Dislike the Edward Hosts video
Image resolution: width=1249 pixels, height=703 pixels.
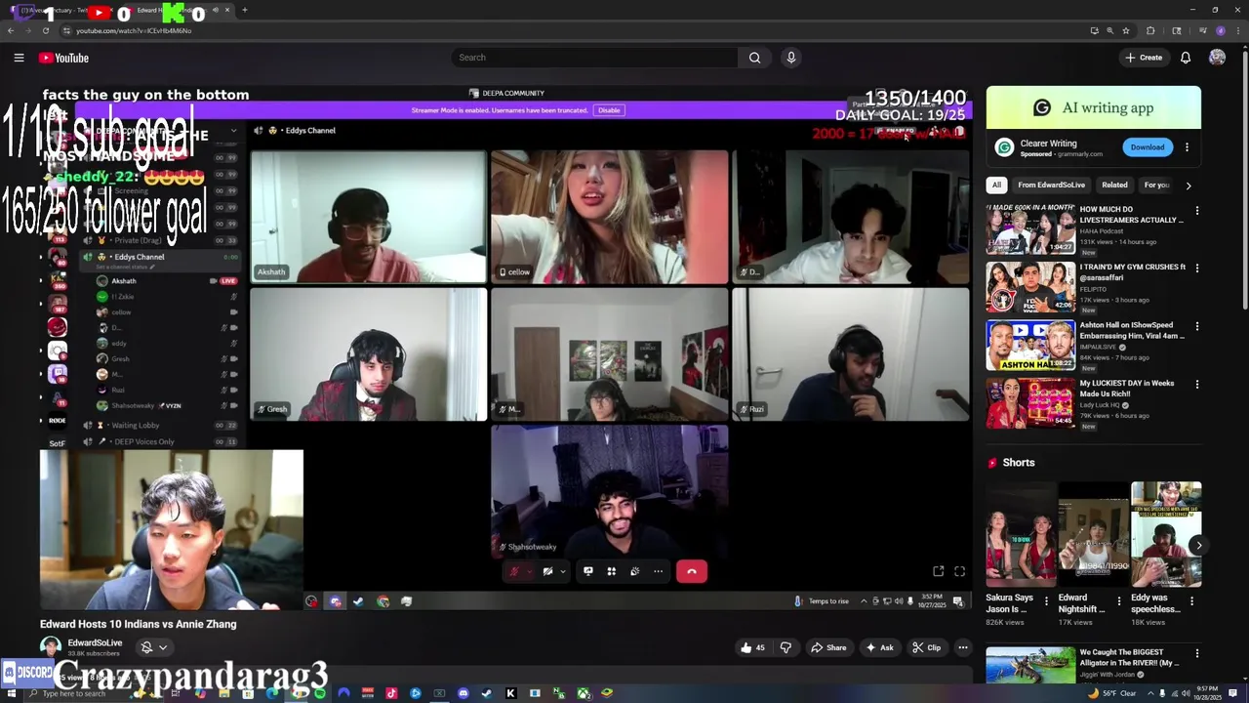coord(786,647)
